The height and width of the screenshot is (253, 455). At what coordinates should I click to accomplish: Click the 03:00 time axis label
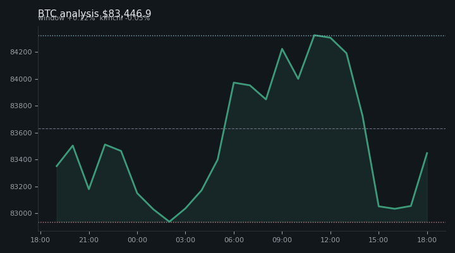pyautogui.click(x=185, y=240)
